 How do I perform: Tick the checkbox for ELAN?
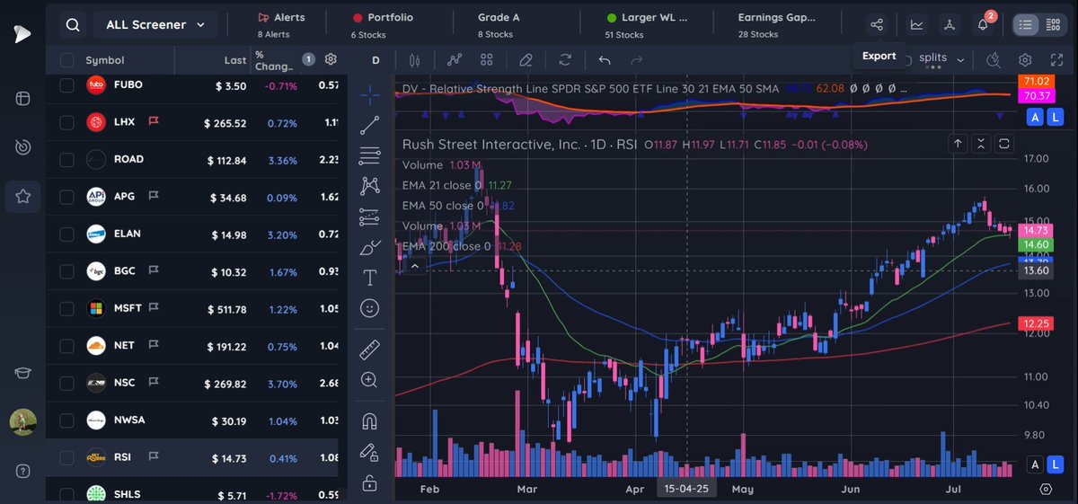coord(66,234)
